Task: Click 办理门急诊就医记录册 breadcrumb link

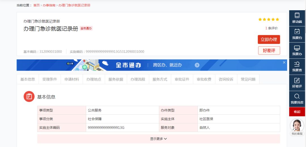Action: click(x=74, y=5)
